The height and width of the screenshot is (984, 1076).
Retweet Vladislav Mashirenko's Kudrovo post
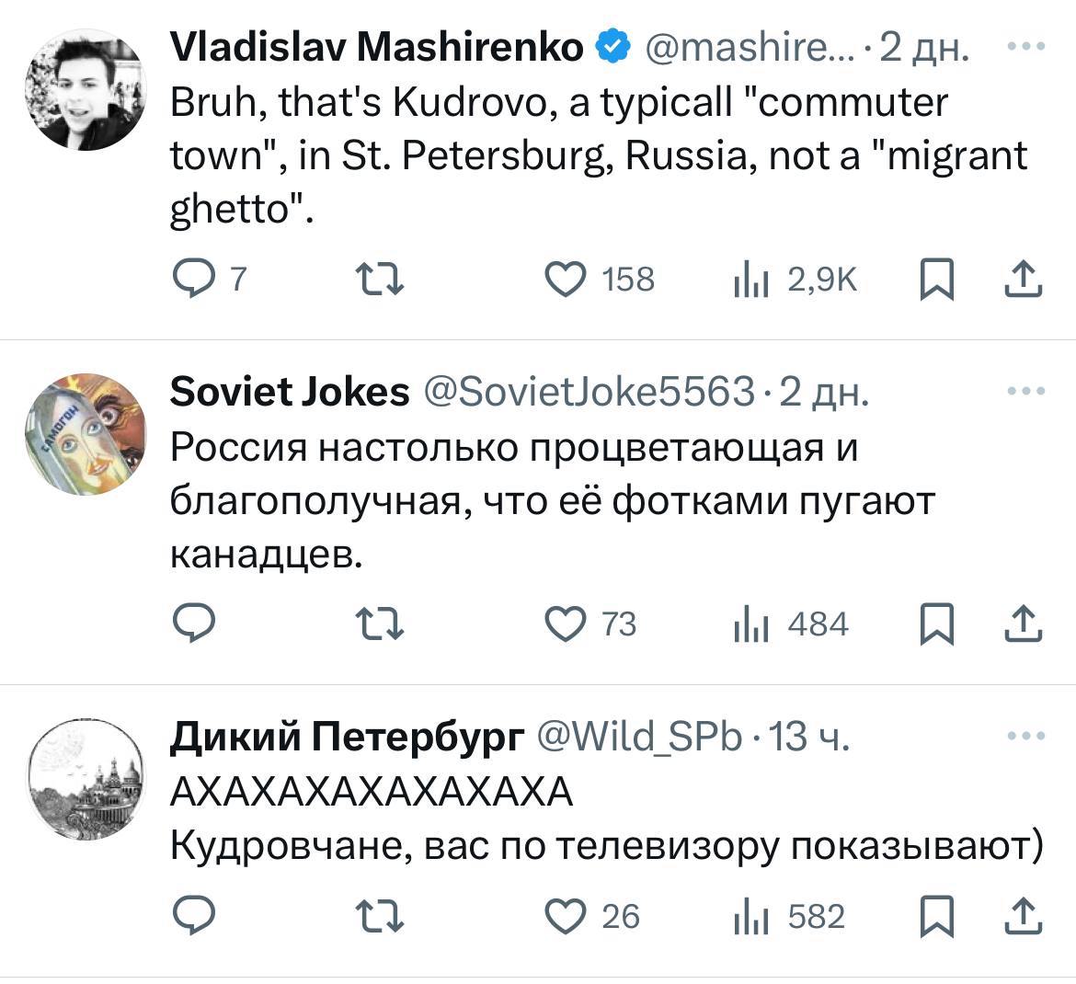click(380, 280)
